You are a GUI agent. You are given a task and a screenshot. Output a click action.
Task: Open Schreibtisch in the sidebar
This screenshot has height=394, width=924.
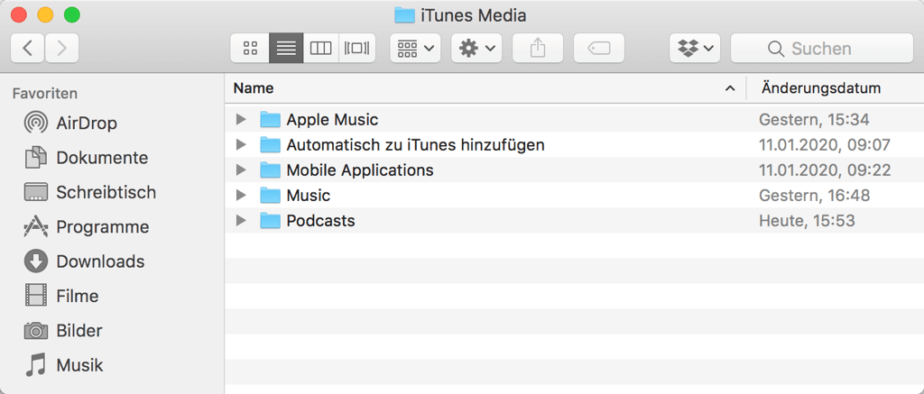coord(89,193)
